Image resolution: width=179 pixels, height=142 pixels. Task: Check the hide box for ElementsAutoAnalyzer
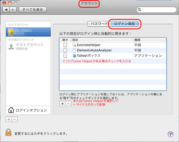click(65, 50)
